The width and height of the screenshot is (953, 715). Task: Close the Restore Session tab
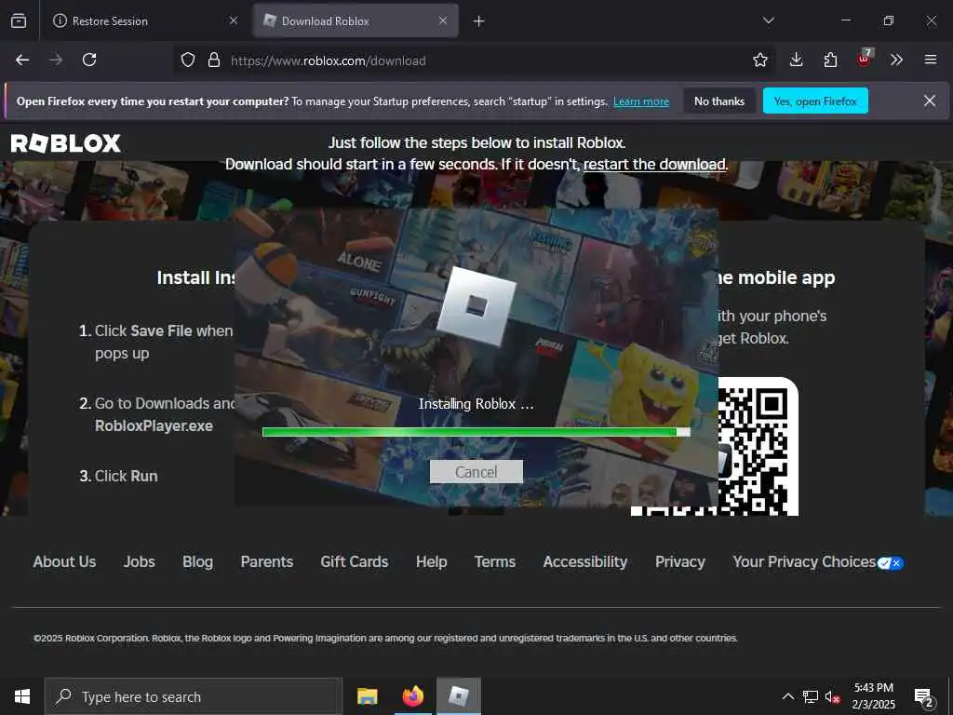234,20
